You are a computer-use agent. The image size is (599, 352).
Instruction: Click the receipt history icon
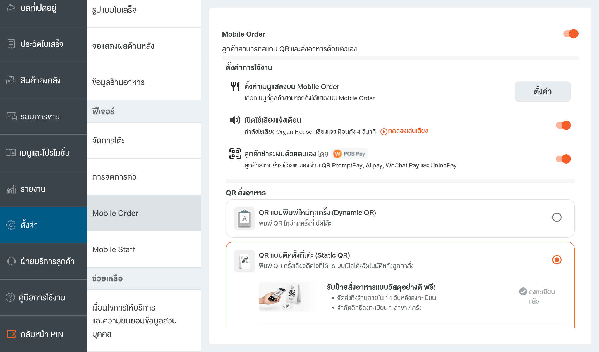11,44
